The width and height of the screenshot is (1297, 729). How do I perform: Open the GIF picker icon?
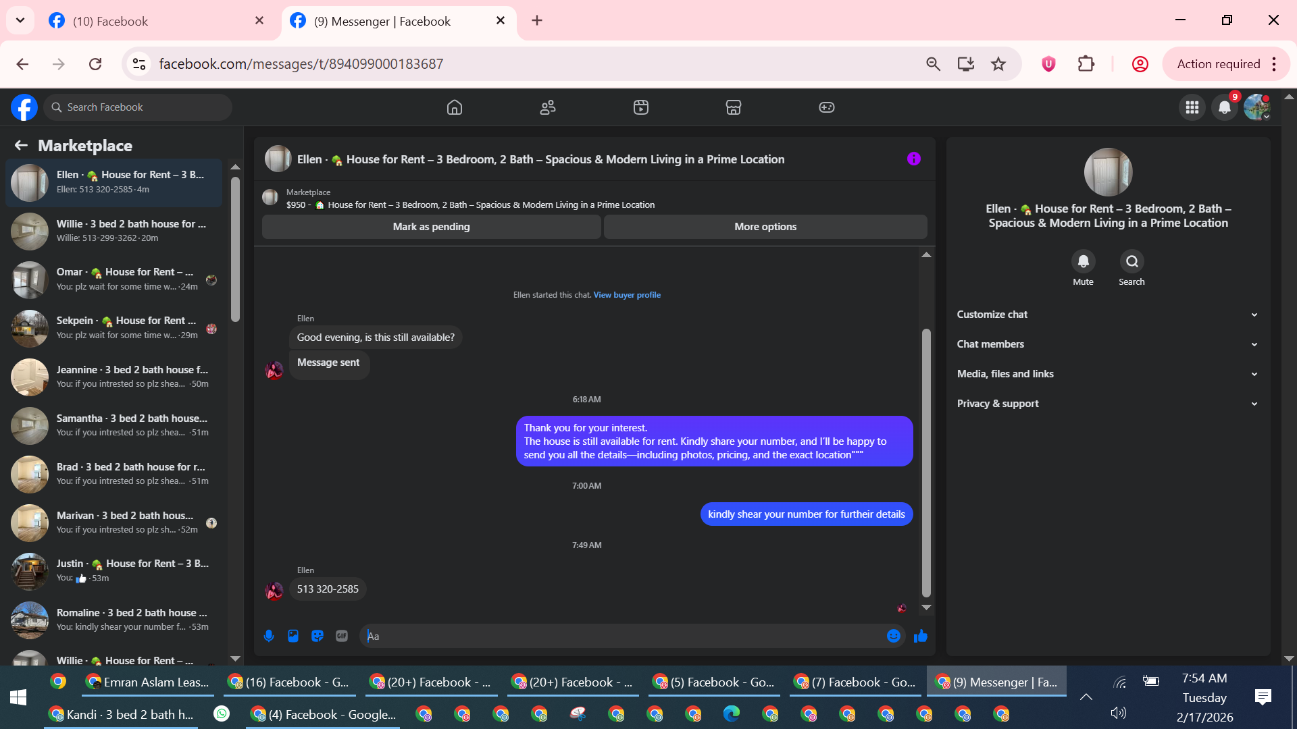click(x=342, y=636)
